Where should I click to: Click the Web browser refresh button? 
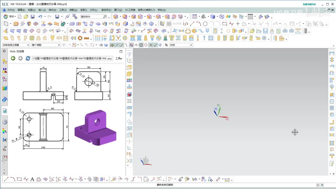click(28, 58)
